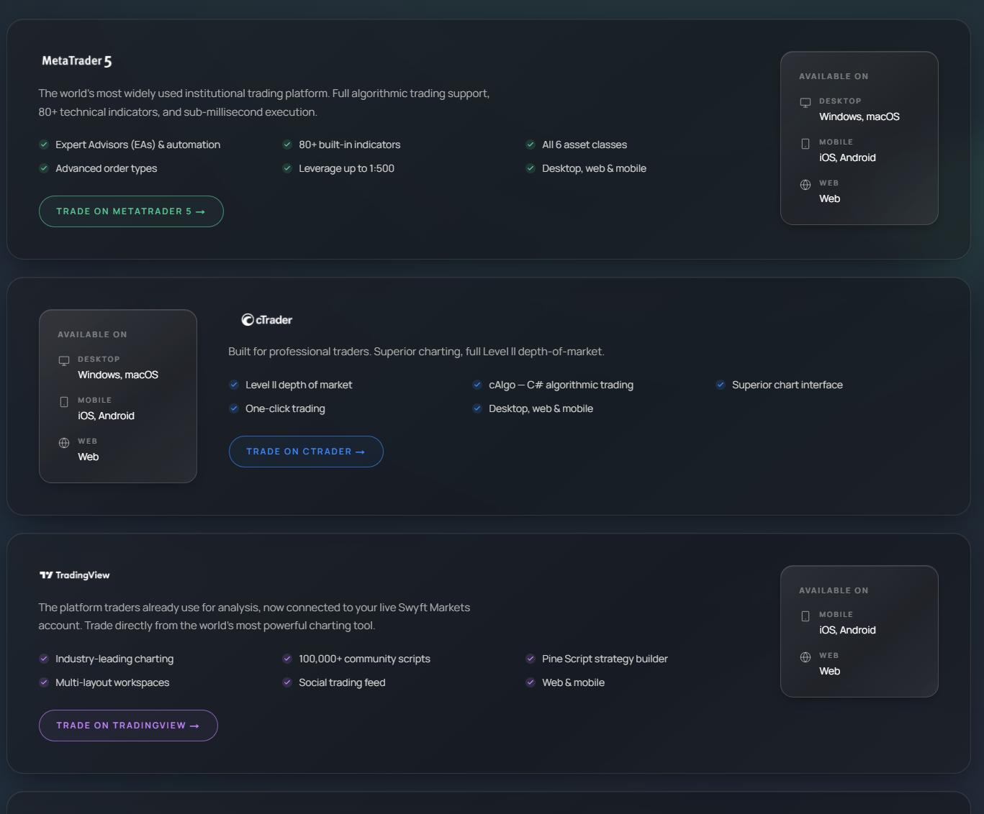Click checkmark beside 100,000+ community scripts

pyautogui.click(x=287, y=659)
